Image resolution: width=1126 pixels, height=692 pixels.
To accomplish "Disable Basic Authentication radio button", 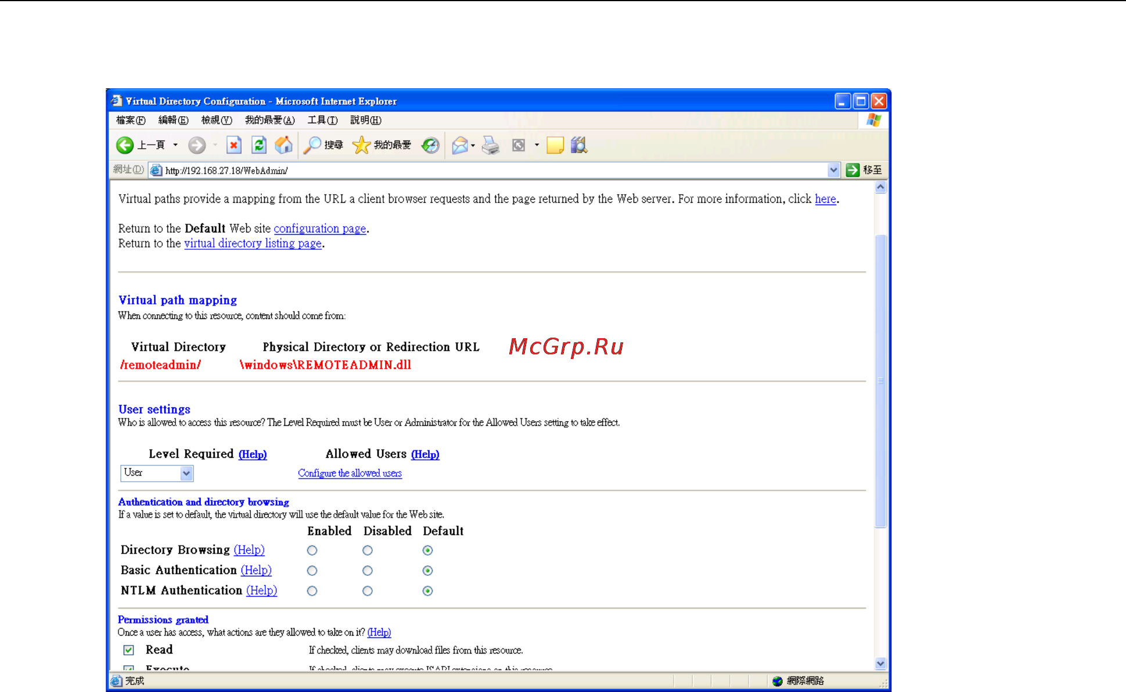I will pos(368,571).
